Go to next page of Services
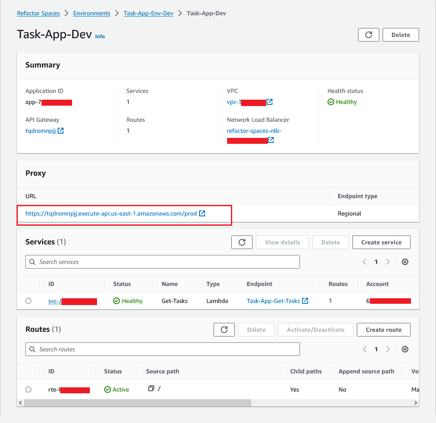436x423 pixels. click(388, 262)
